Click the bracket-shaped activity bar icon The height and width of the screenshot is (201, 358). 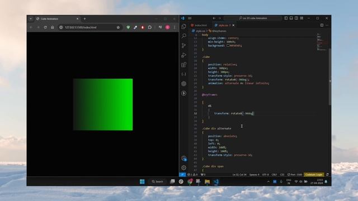click(x=184, y=74)
